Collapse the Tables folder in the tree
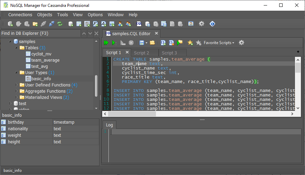 click(x=17, y=48)
